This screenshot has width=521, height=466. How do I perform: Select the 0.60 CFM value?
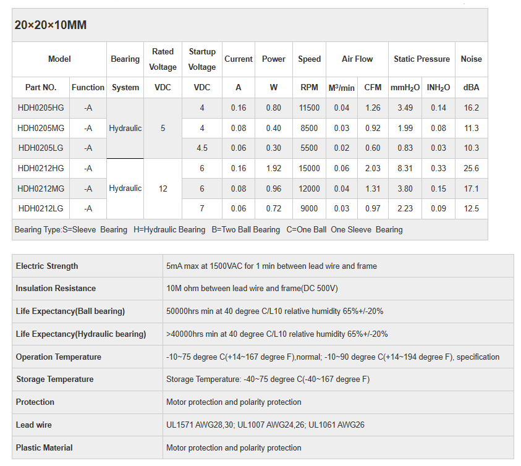point(373,148)
